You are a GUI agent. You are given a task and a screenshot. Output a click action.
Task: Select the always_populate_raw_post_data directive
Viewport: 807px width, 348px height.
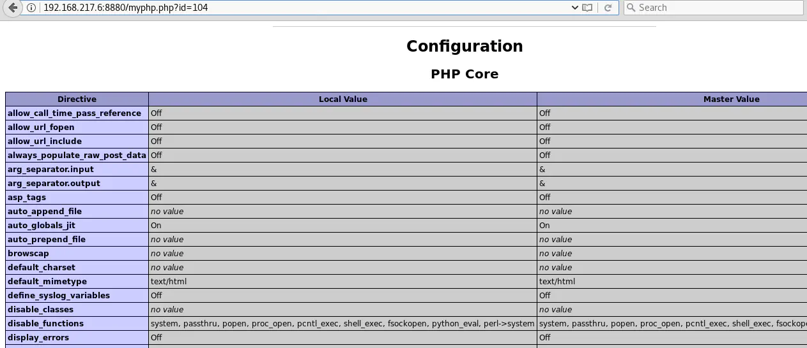(x=77, y=155)
